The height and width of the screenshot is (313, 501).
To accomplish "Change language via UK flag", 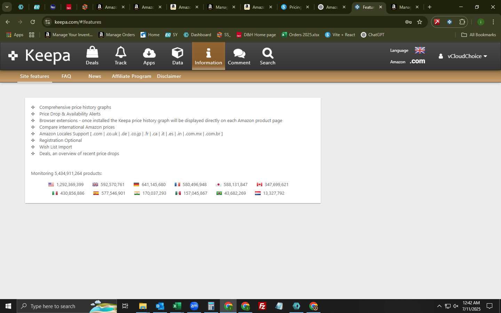I will pos(420,50).
